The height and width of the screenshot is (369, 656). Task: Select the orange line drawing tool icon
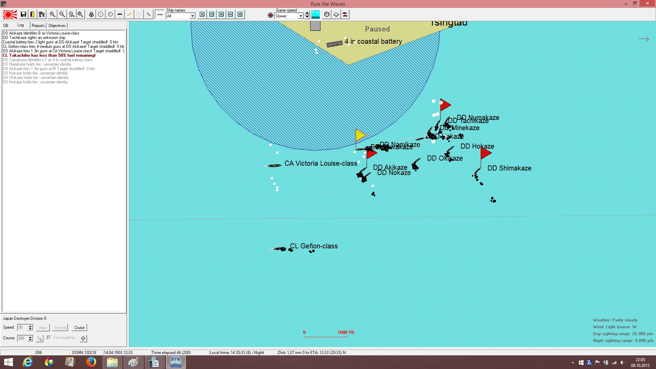[x=129, y=14]
